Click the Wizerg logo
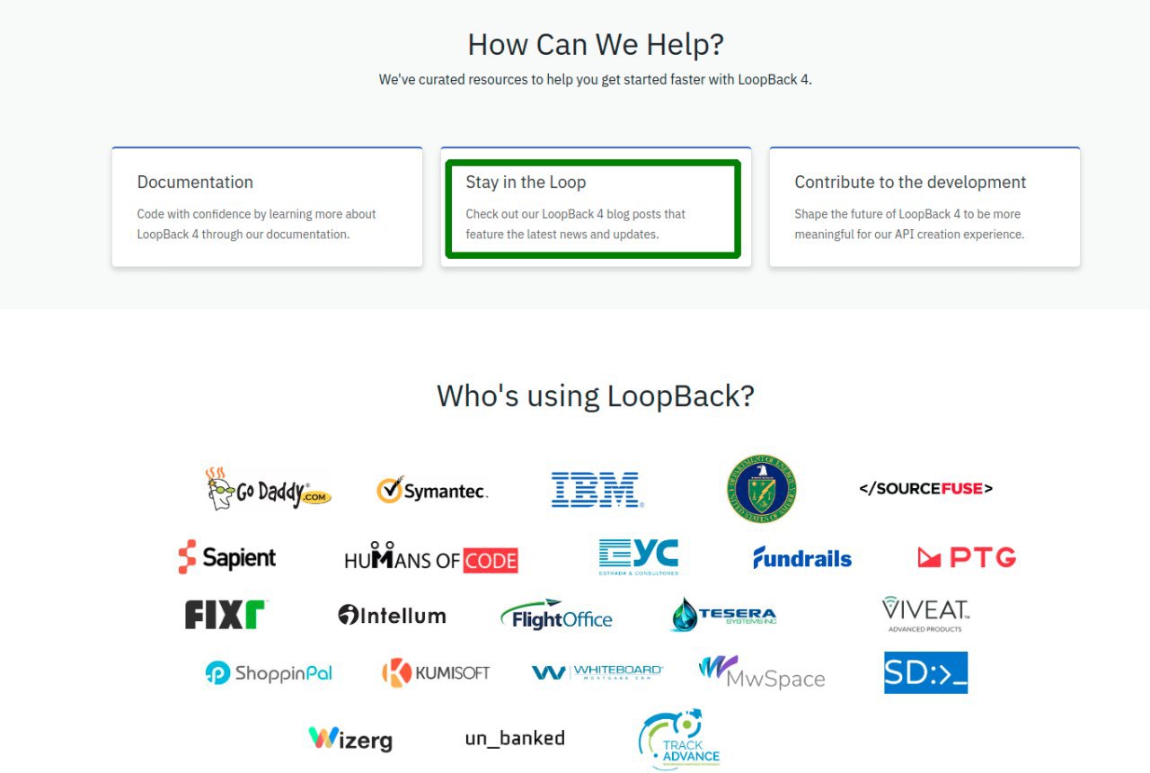The height and width of the screenshot is (773, 1150). click(350, 739)
